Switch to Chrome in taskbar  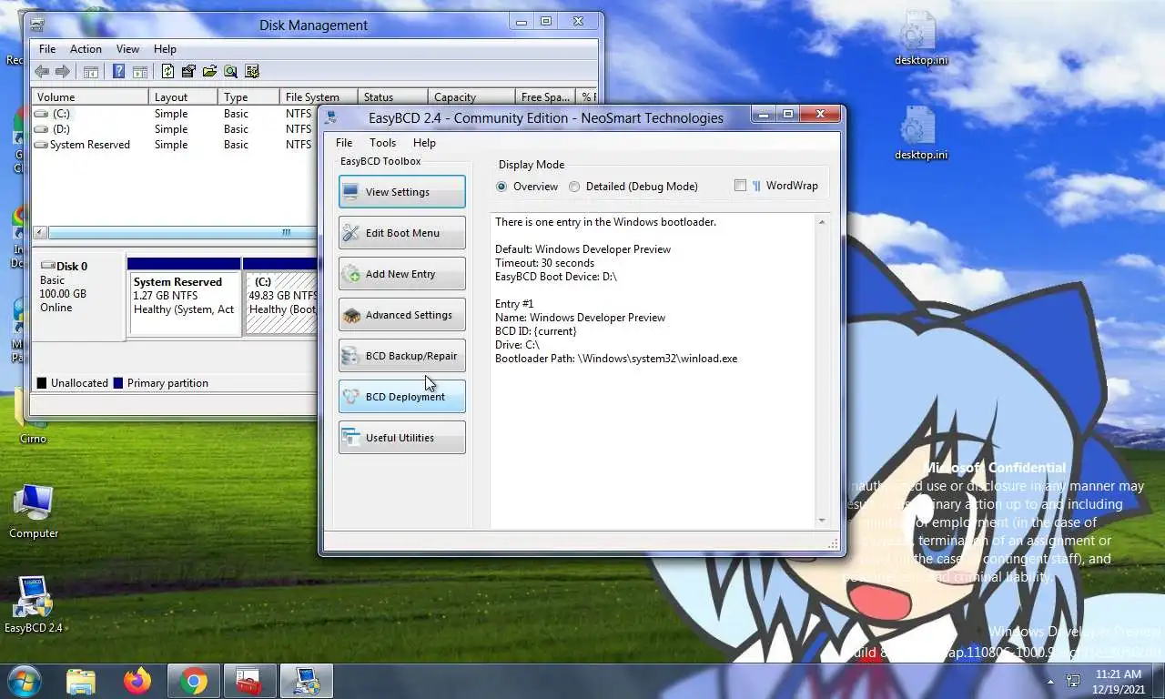(193, 681)
